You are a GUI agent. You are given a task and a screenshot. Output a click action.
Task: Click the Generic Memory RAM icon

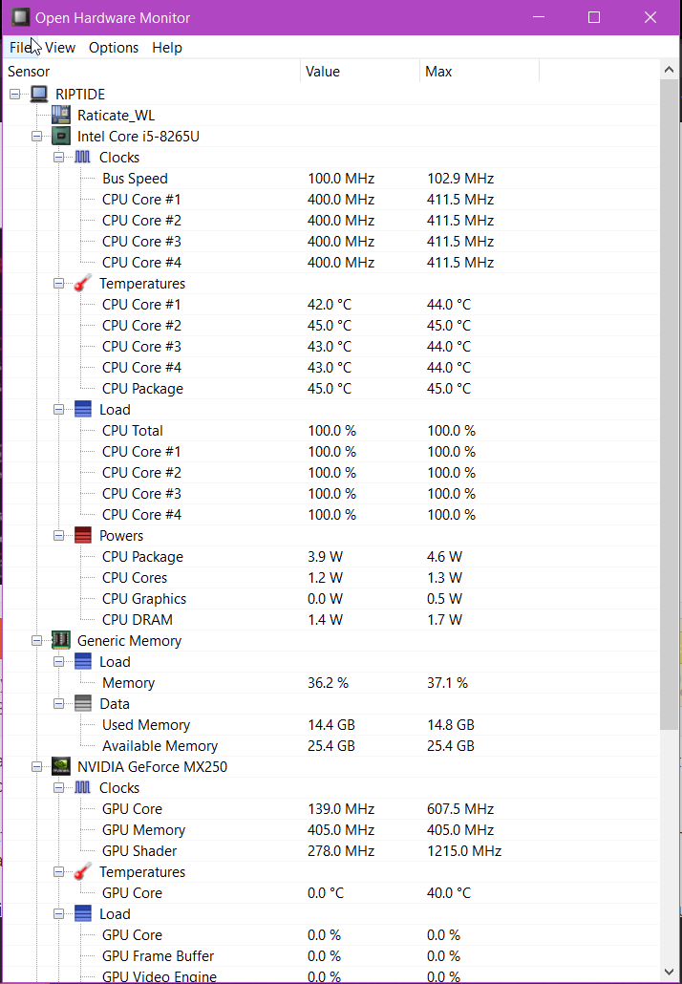61,640
